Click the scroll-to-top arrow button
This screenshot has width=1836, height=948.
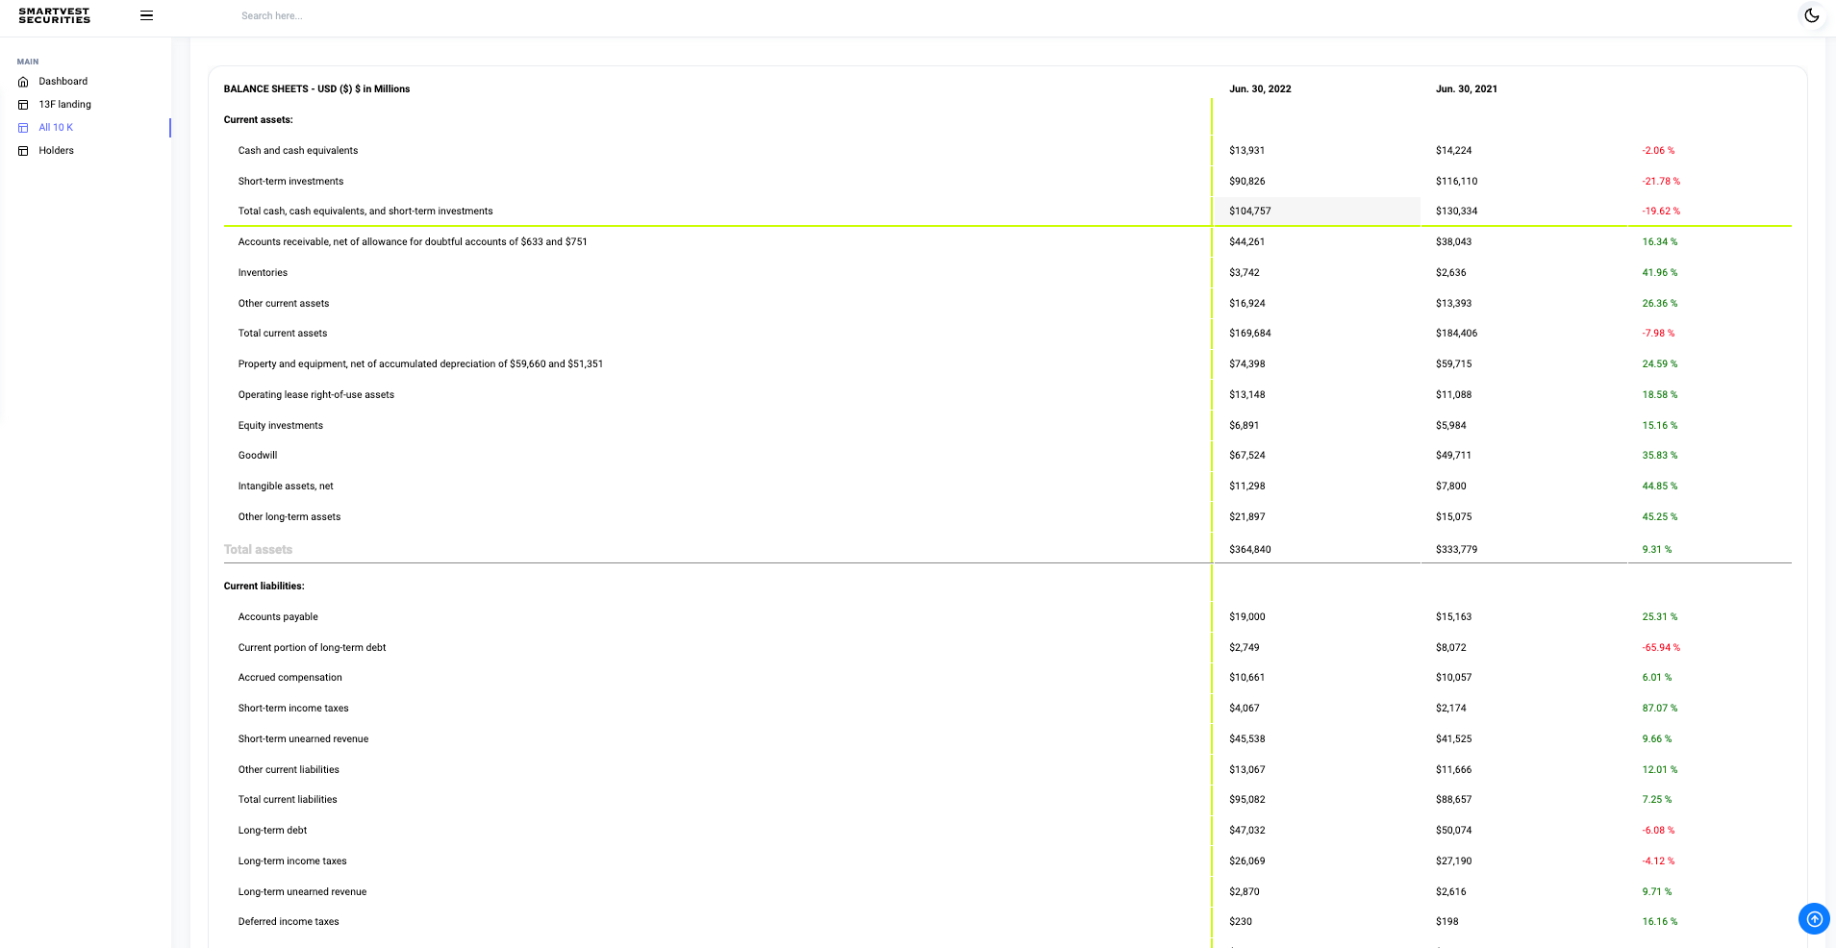coord(1814,918)
